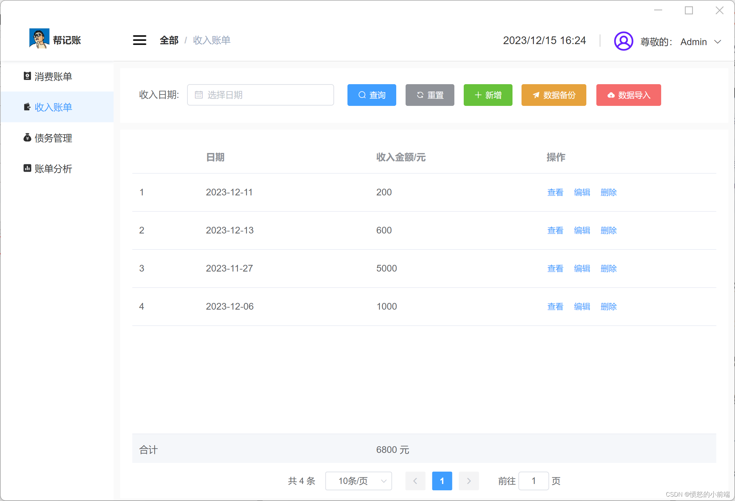View the 2023-11-27 row via 查看
The width and height of the screenshot is (735, 501).
(555, 269)
